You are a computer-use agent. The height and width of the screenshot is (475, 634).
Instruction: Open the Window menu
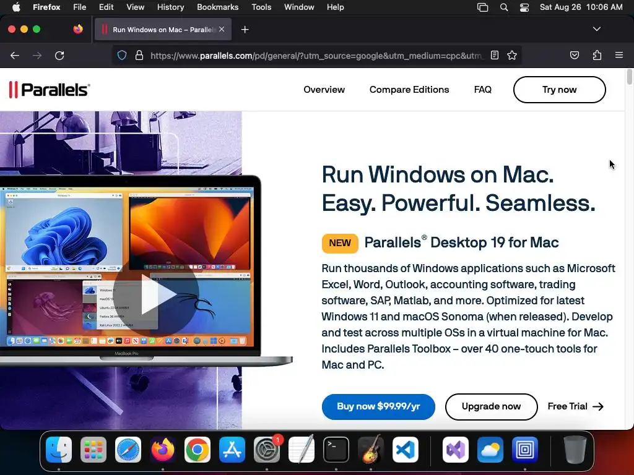click(x=299, y=7)
